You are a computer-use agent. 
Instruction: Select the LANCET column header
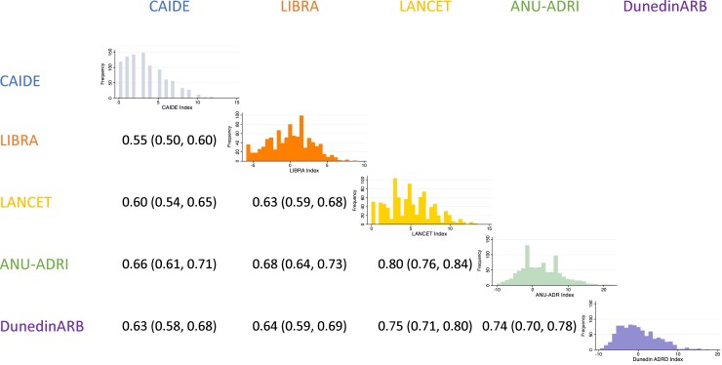[425, 8]
